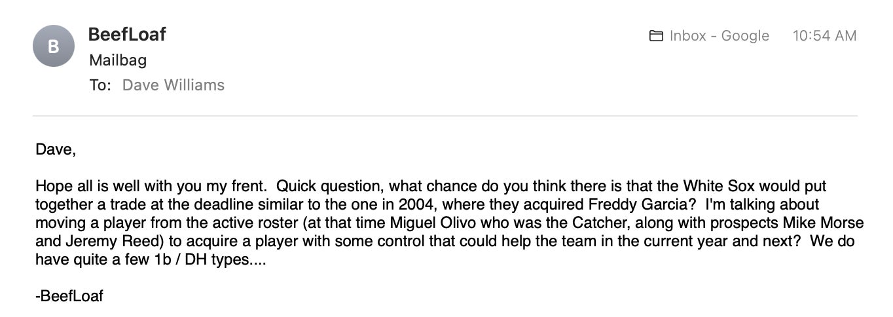Click the 10:54 AM timestamp
This screenshot has height=317, width=893.
tap(824, 36)
